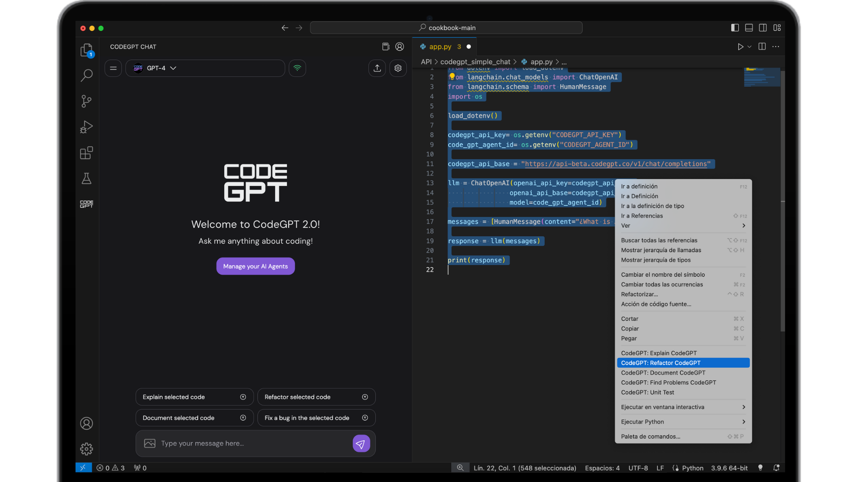The image size is (858, 482).
Task: Go forward with navigation arrow
Action: pos(299,28)
